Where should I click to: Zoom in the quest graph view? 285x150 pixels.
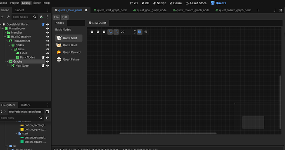click(x=104, y=32)
